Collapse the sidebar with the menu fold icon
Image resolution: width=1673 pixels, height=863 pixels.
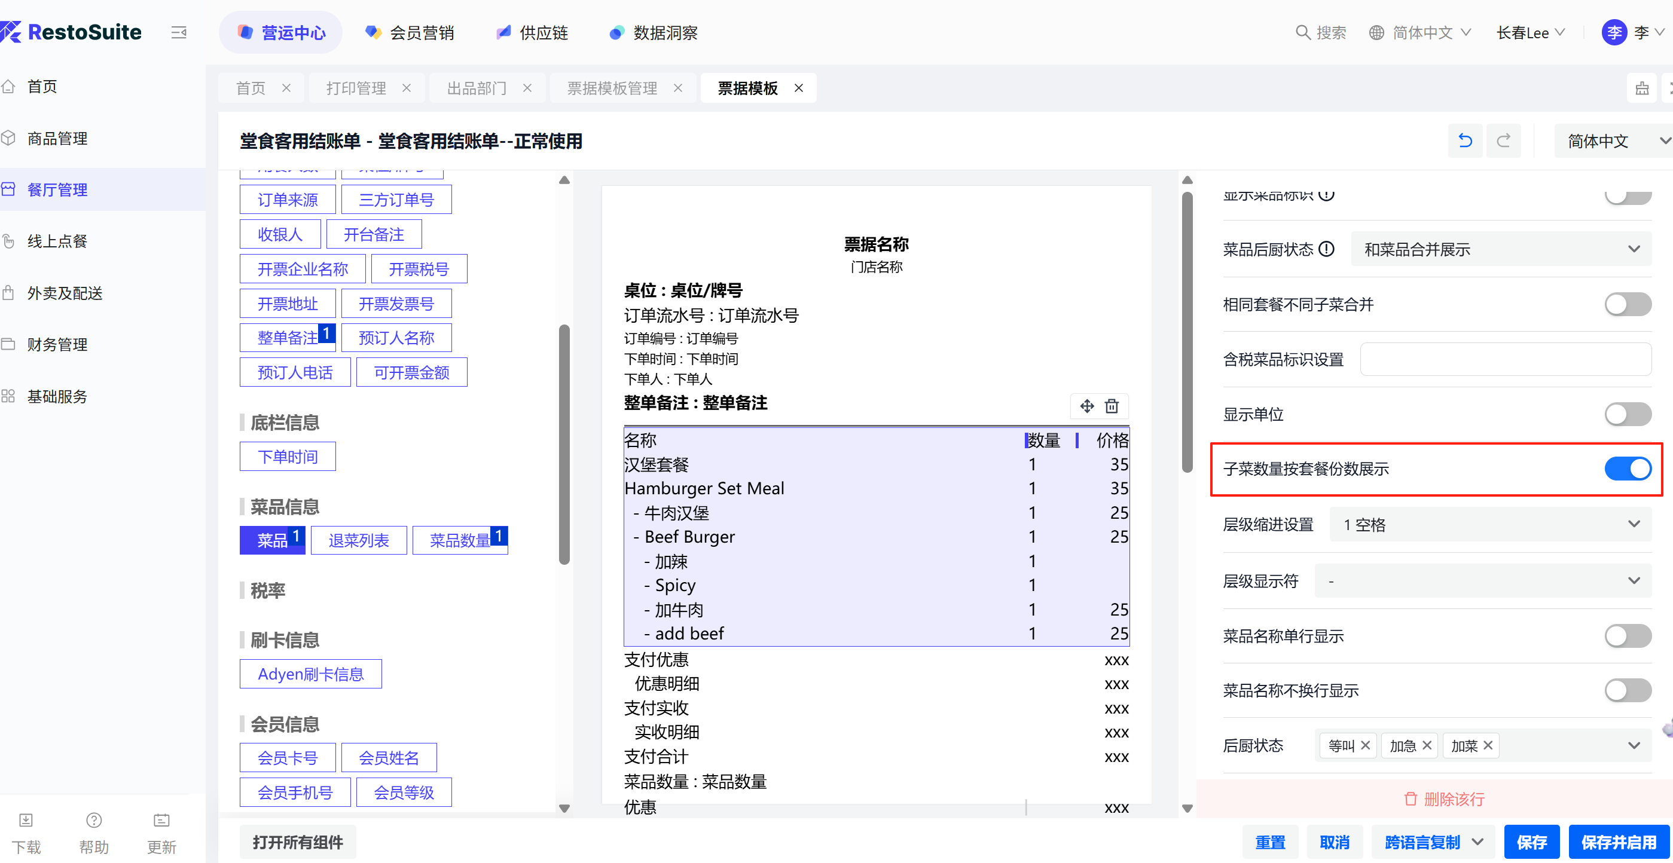point(179,32)
